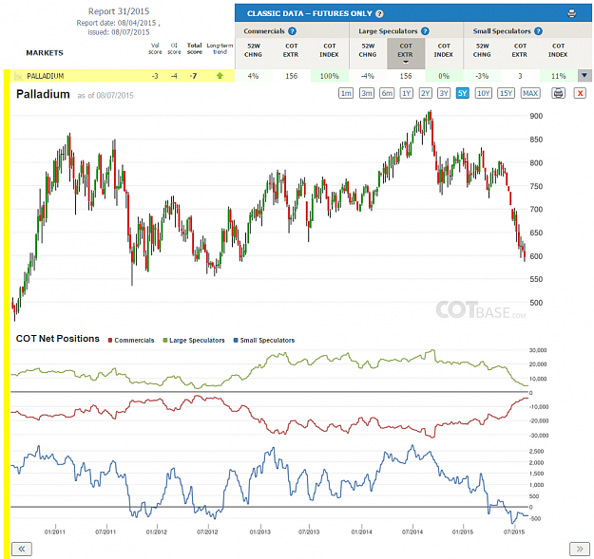Image resolution: width=594 pixels, height=559 pixels.
Task: Click Palladium row chart icon
Action: 18,76
